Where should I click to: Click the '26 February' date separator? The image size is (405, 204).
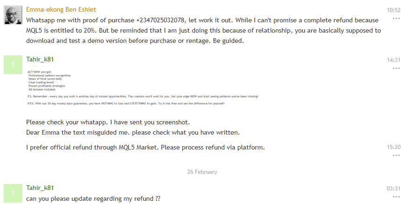tap(202, 172)
